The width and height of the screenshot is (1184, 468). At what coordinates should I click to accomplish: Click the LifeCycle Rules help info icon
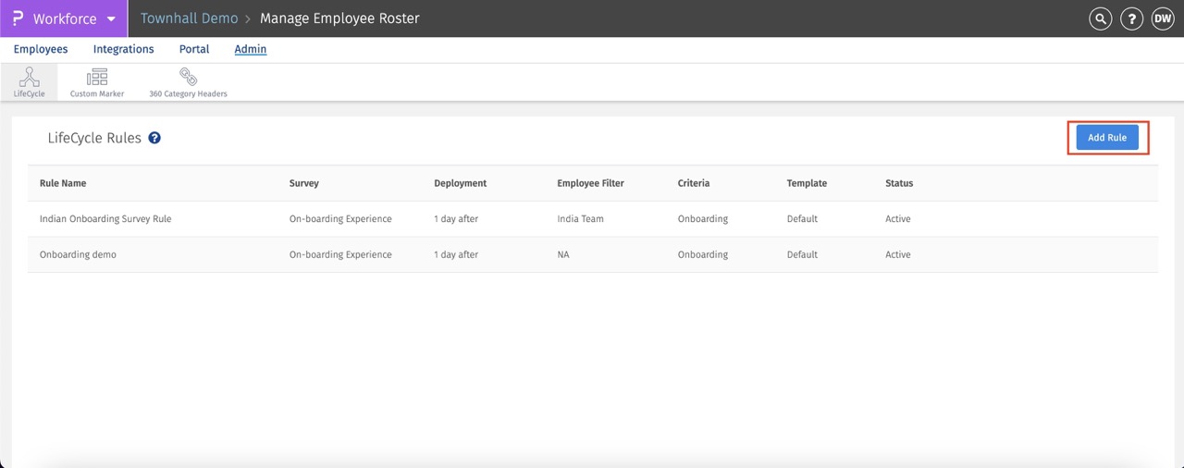click(154, 138)
